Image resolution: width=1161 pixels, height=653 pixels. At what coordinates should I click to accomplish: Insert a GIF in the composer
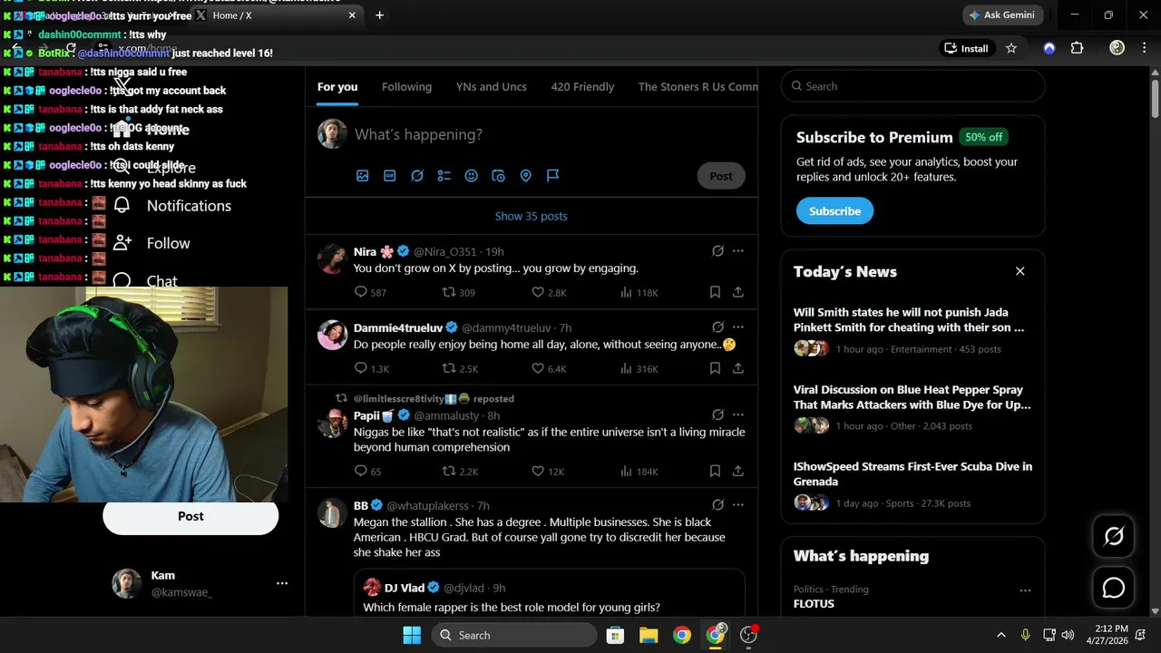pyautogui.click(x=390, y=176)
